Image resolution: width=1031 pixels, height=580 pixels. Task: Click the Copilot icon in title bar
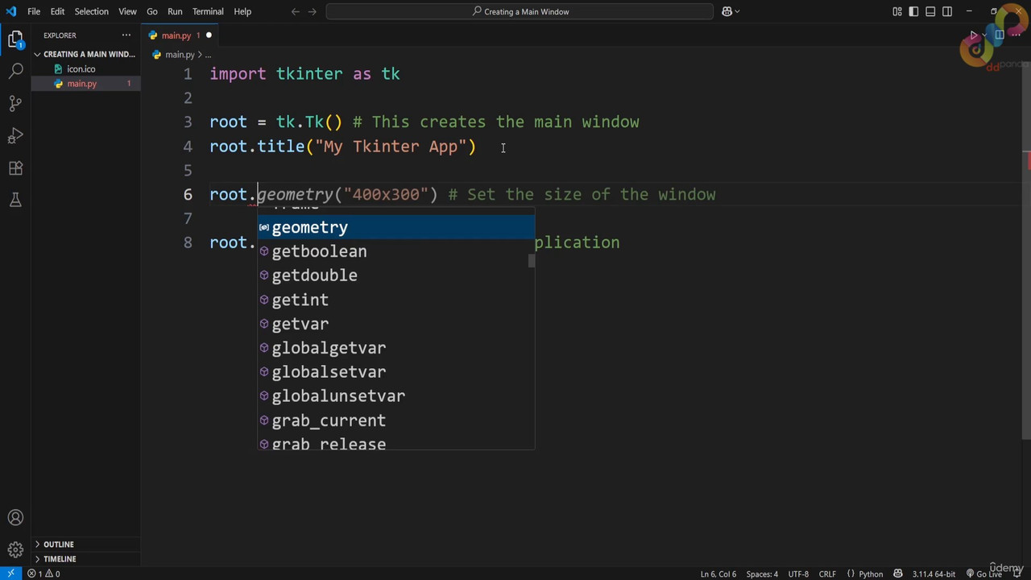pyautogui.click(x=727, y=11)
